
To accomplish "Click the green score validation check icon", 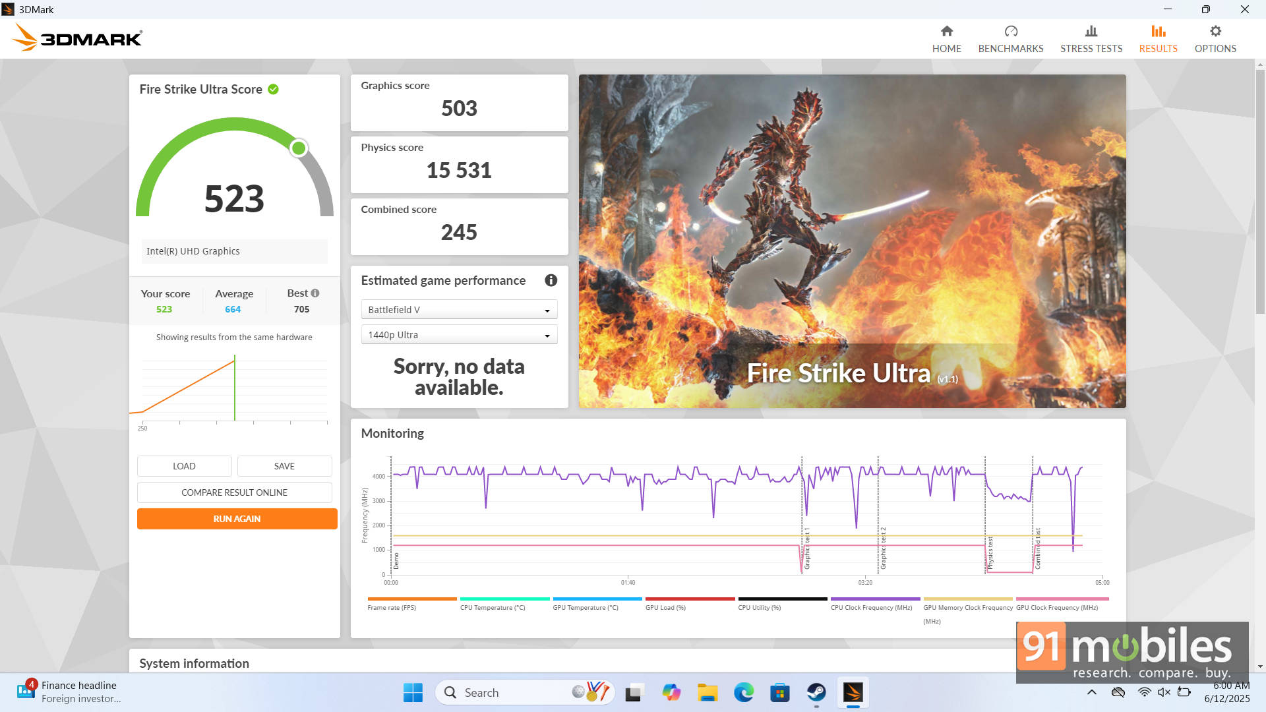I will click(273, 89).
